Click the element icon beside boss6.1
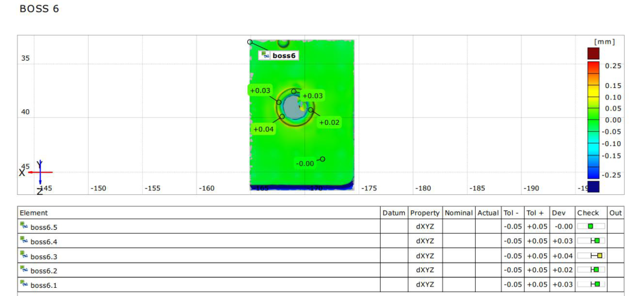 pos(23,283)
